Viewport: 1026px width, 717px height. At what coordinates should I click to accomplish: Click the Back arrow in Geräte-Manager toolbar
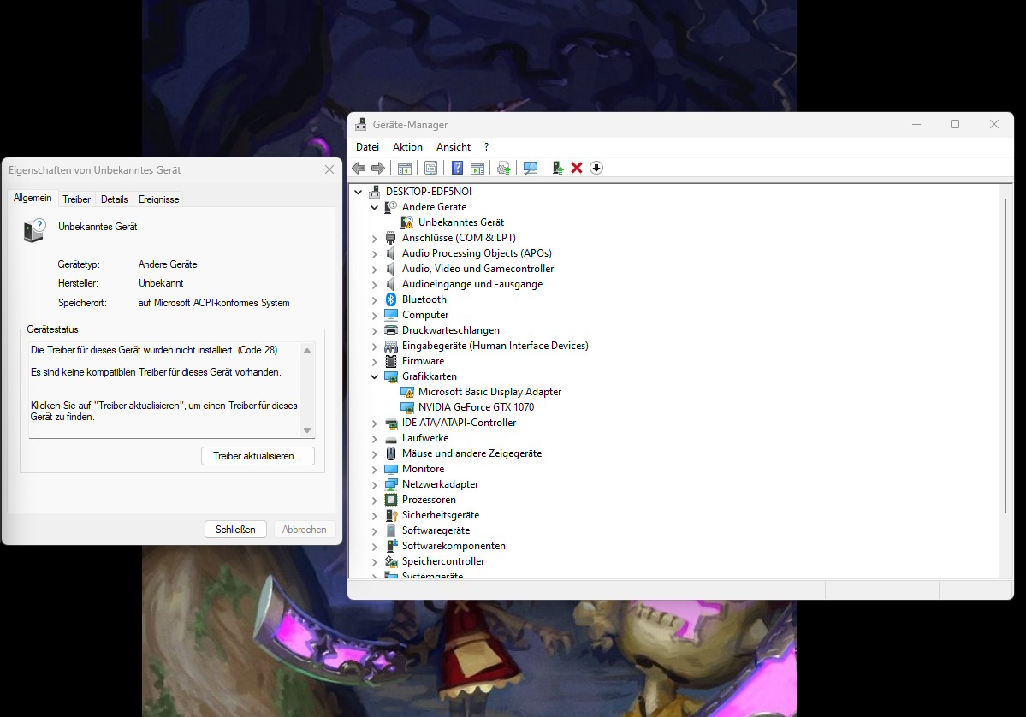click(x=359, y=169)
